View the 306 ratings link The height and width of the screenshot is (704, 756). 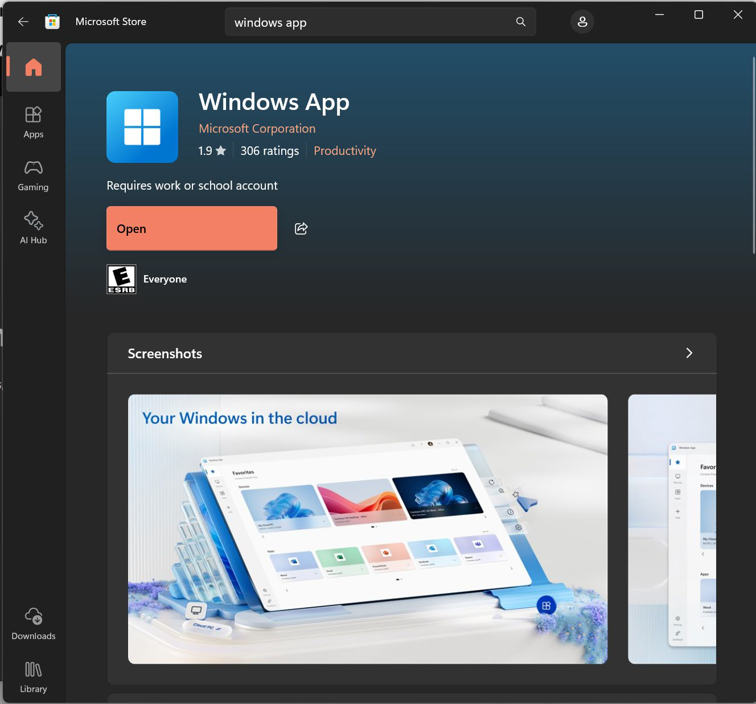click(270, 151)
